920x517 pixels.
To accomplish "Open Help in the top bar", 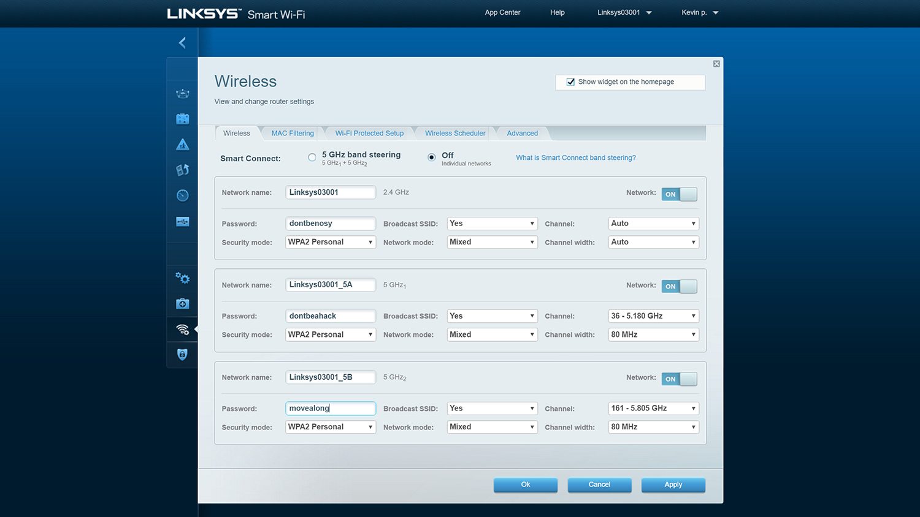I will (557, 12).
